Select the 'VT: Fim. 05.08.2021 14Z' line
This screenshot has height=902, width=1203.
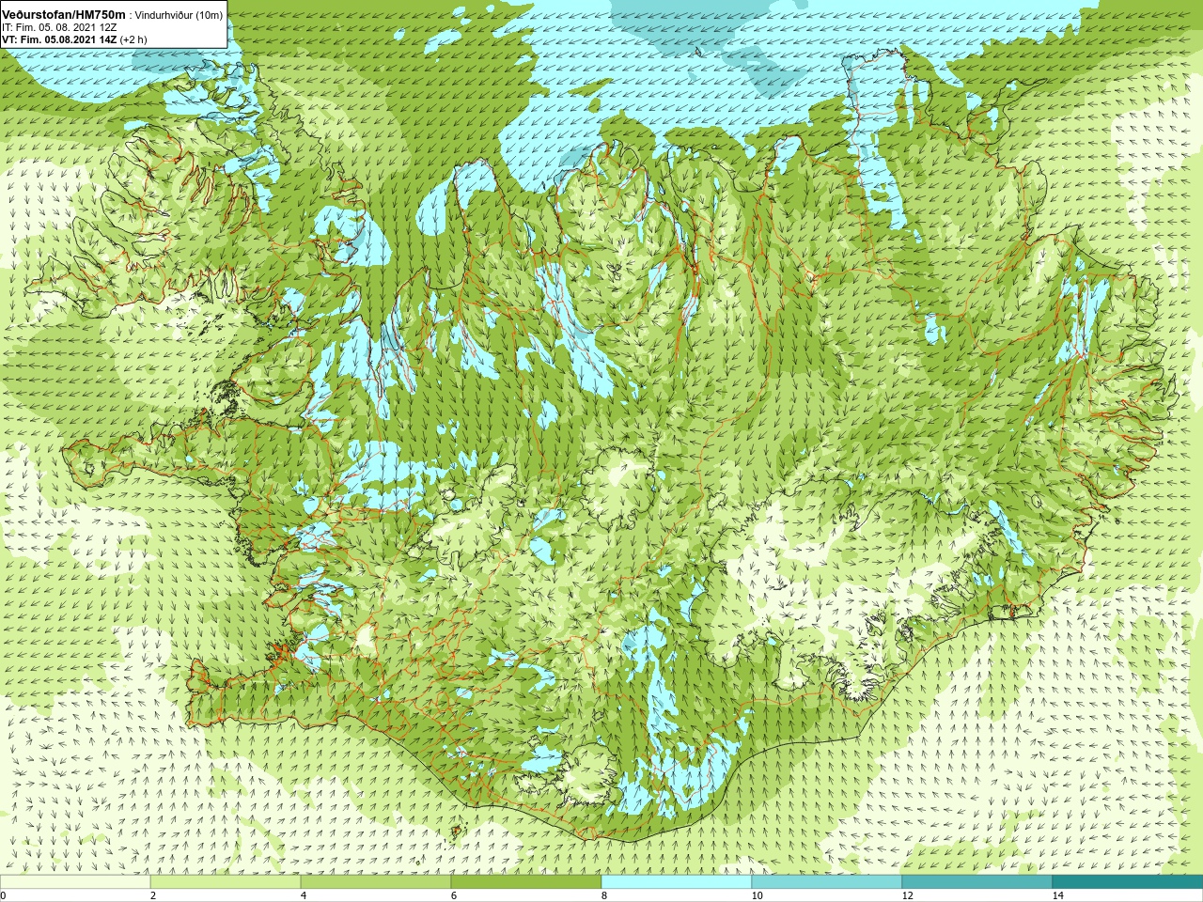(x=59, y=40)
